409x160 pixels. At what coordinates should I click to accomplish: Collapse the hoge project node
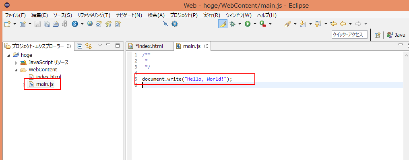8,55
